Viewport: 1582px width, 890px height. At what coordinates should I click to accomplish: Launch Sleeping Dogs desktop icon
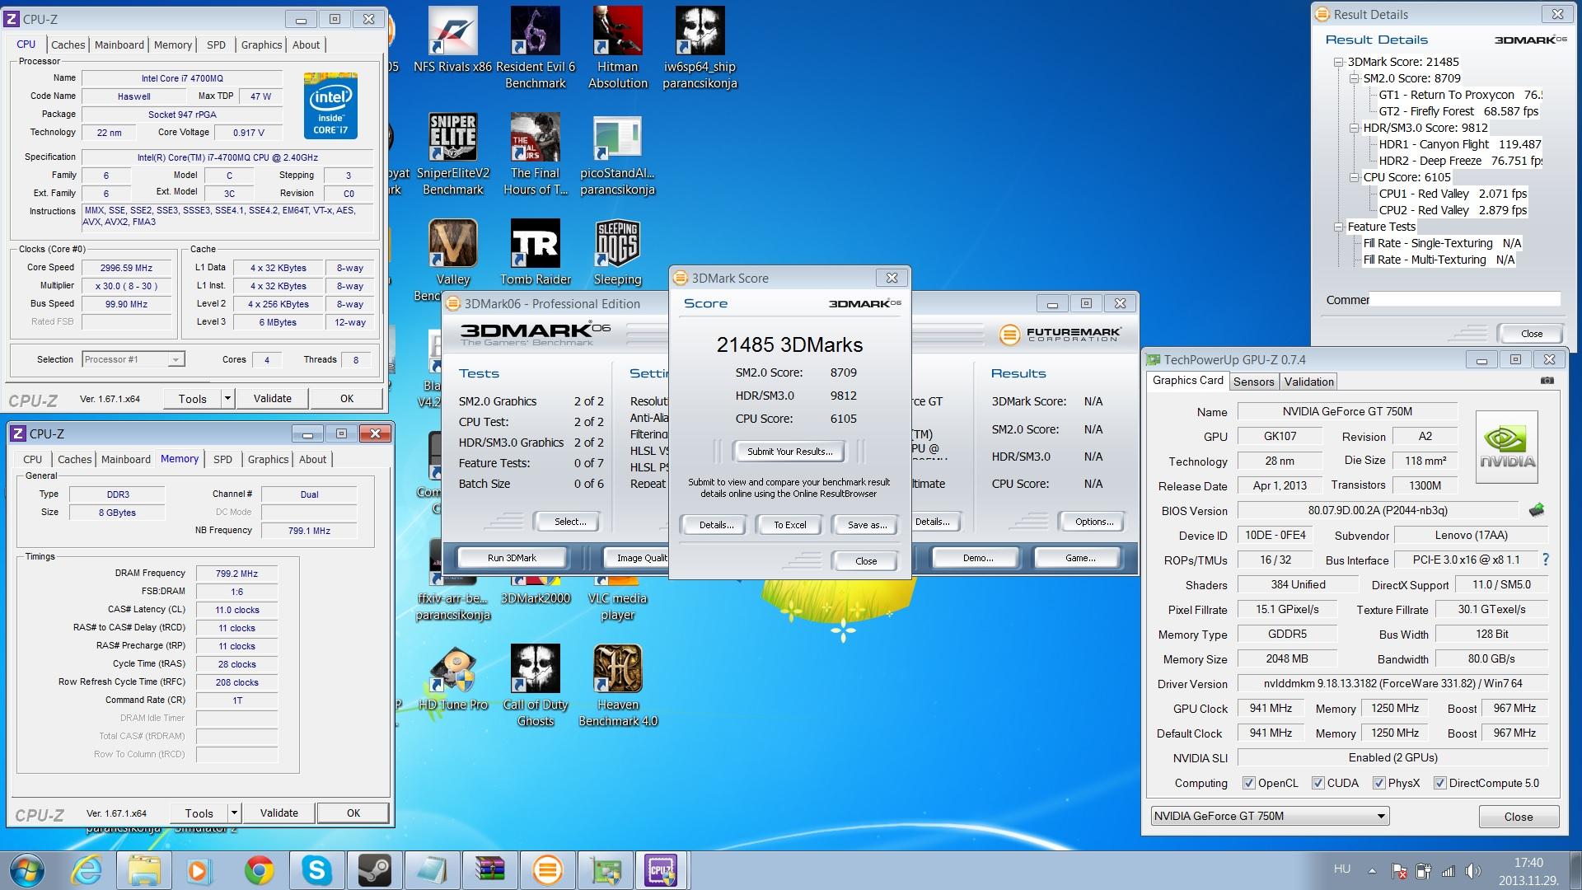tap(617, 252)
